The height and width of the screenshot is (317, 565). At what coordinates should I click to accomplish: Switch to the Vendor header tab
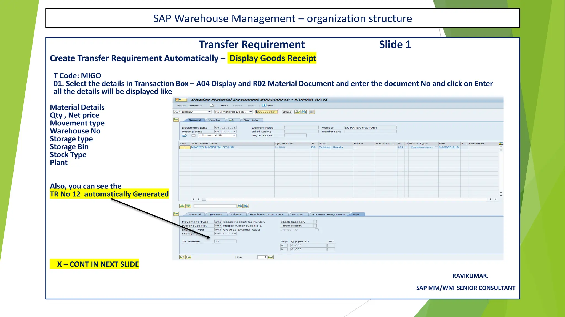pyautogui.click(x=214, y=120)
